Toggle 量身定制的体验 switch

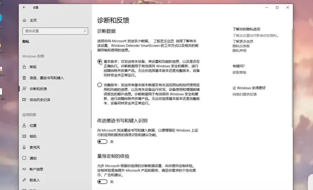coord(102,181)
